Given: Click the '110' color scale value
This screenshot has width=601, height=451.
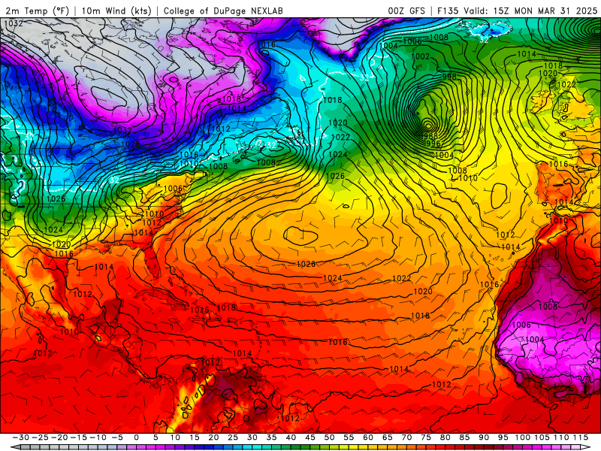Looking at the screenshot, I should point(561,437).
